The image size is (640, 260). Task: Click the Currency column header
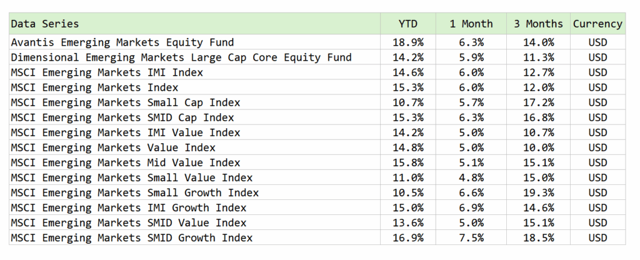click(597, 24)
